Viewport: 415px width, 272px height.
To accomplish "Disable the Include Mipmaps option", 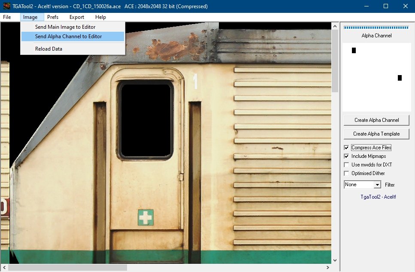I will coord(347,156).
